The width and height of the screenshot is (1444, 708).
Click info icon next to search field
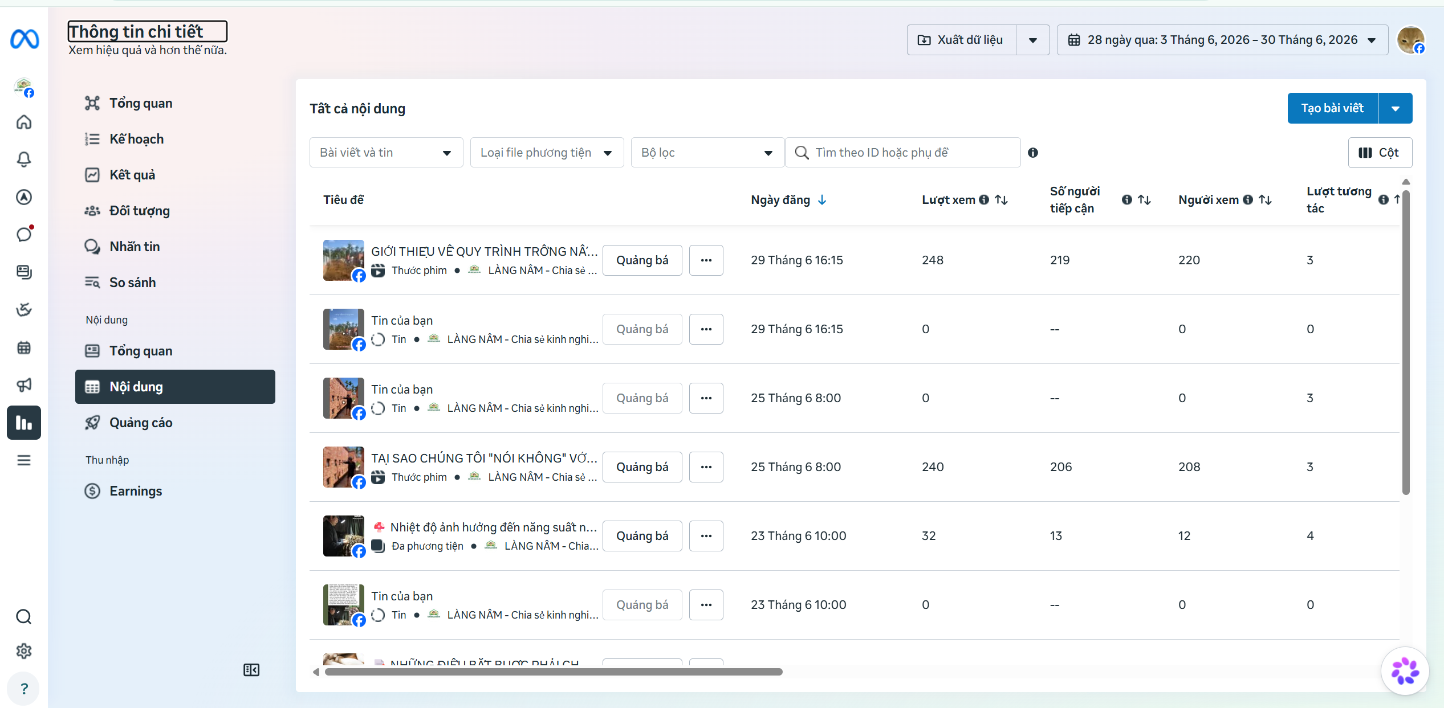[x=1033, y=153]
